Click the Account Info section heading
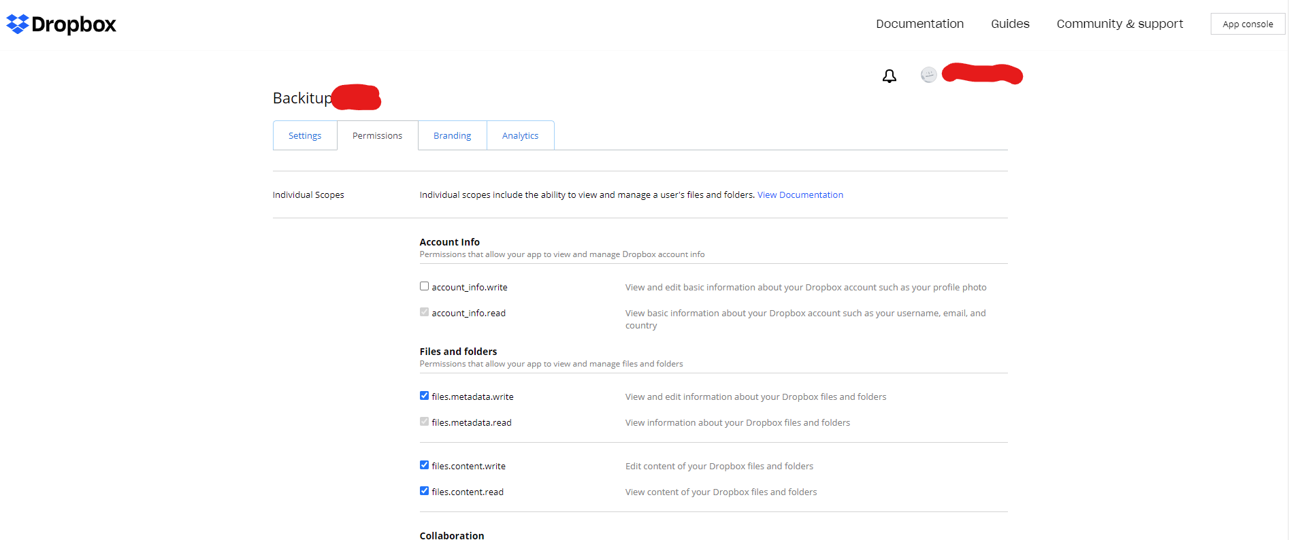The image size is (1289, 540). (x=450, y=242)
